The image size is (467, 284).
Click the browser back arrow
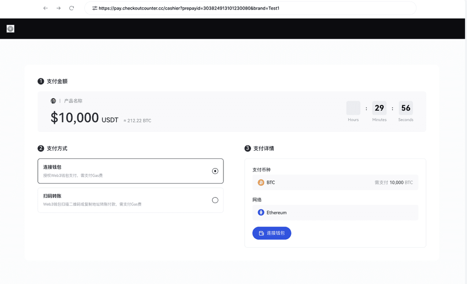tap(46, 8)
